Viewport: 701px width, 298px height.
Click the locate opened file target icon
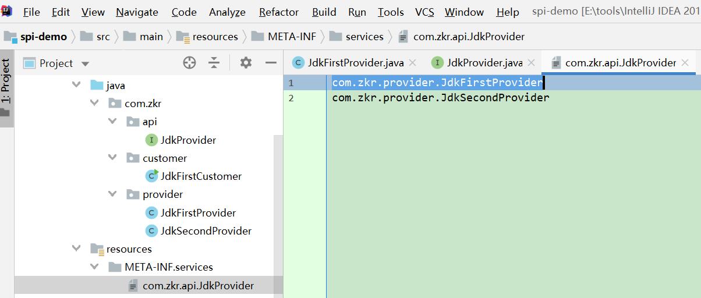[189, 63]
